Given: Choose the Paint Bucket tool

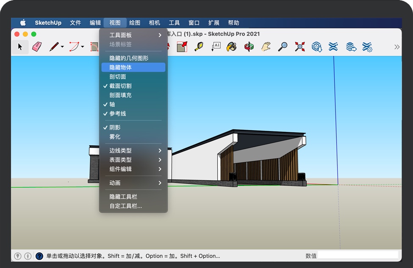Looking at the screenshot, I should [231, 47].
